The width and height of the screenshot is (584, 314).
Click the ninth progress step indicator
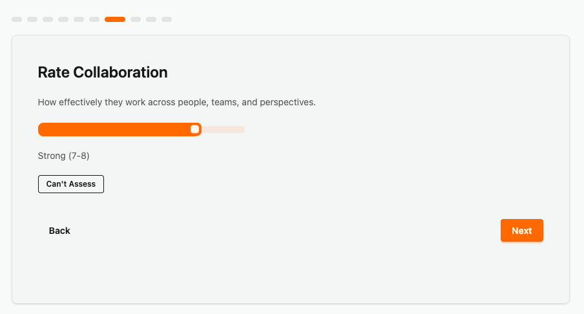151,19
